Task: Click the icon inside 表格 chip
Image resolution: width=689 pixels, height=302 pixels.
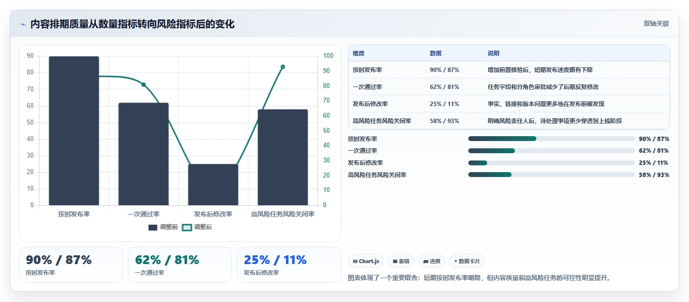Action: [395, 262]
